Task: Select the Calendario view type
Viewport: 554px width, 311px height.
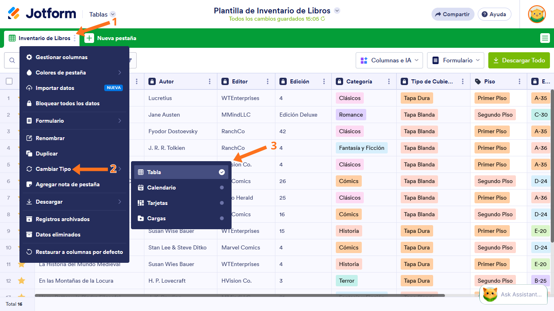Action: click(181, 187)
